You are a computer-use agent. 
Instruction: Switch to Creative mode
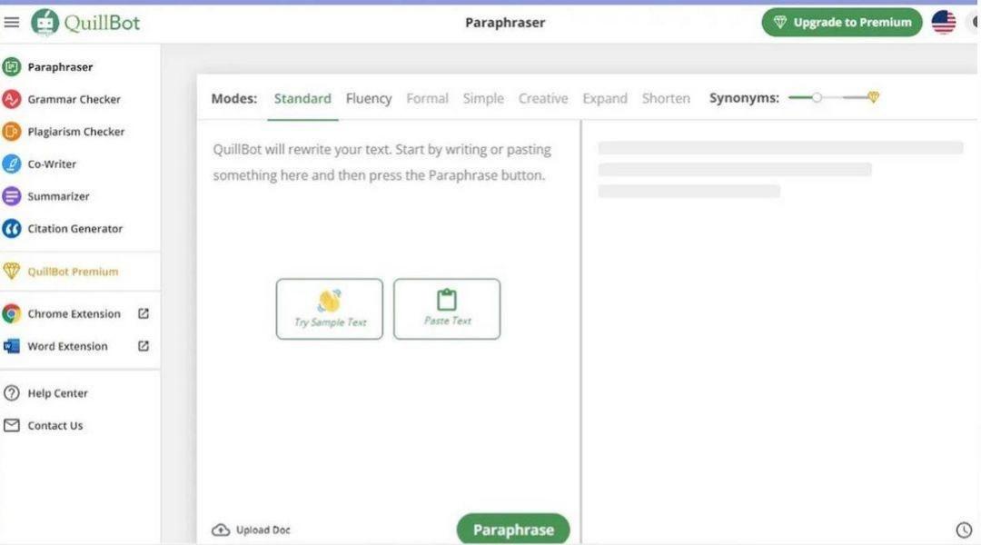click(x=543, y=98)
